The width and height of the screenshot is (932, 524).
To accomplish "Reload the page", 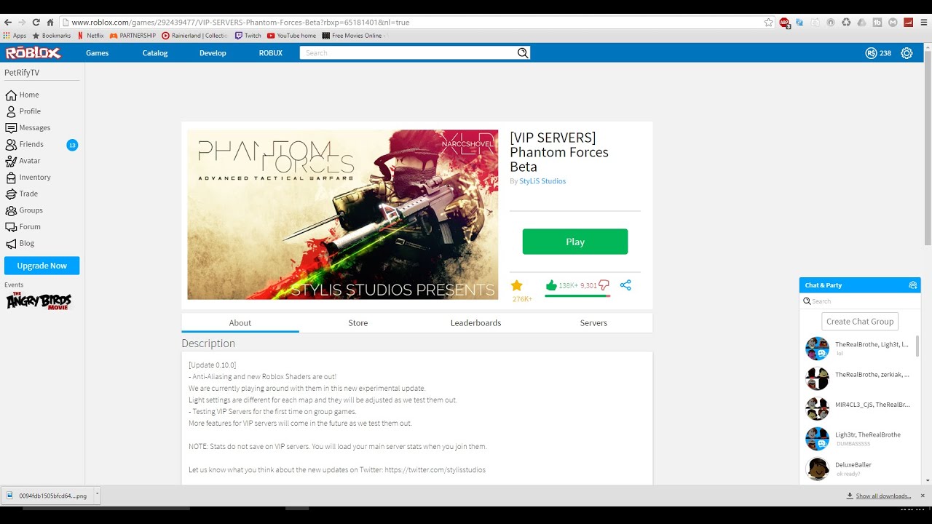I will (36, 23).
